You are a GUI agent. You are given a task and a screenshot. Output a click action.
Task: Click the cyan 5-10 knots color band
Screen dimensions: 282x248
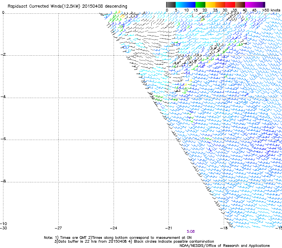pyautogui.click(x=181, y=5)
